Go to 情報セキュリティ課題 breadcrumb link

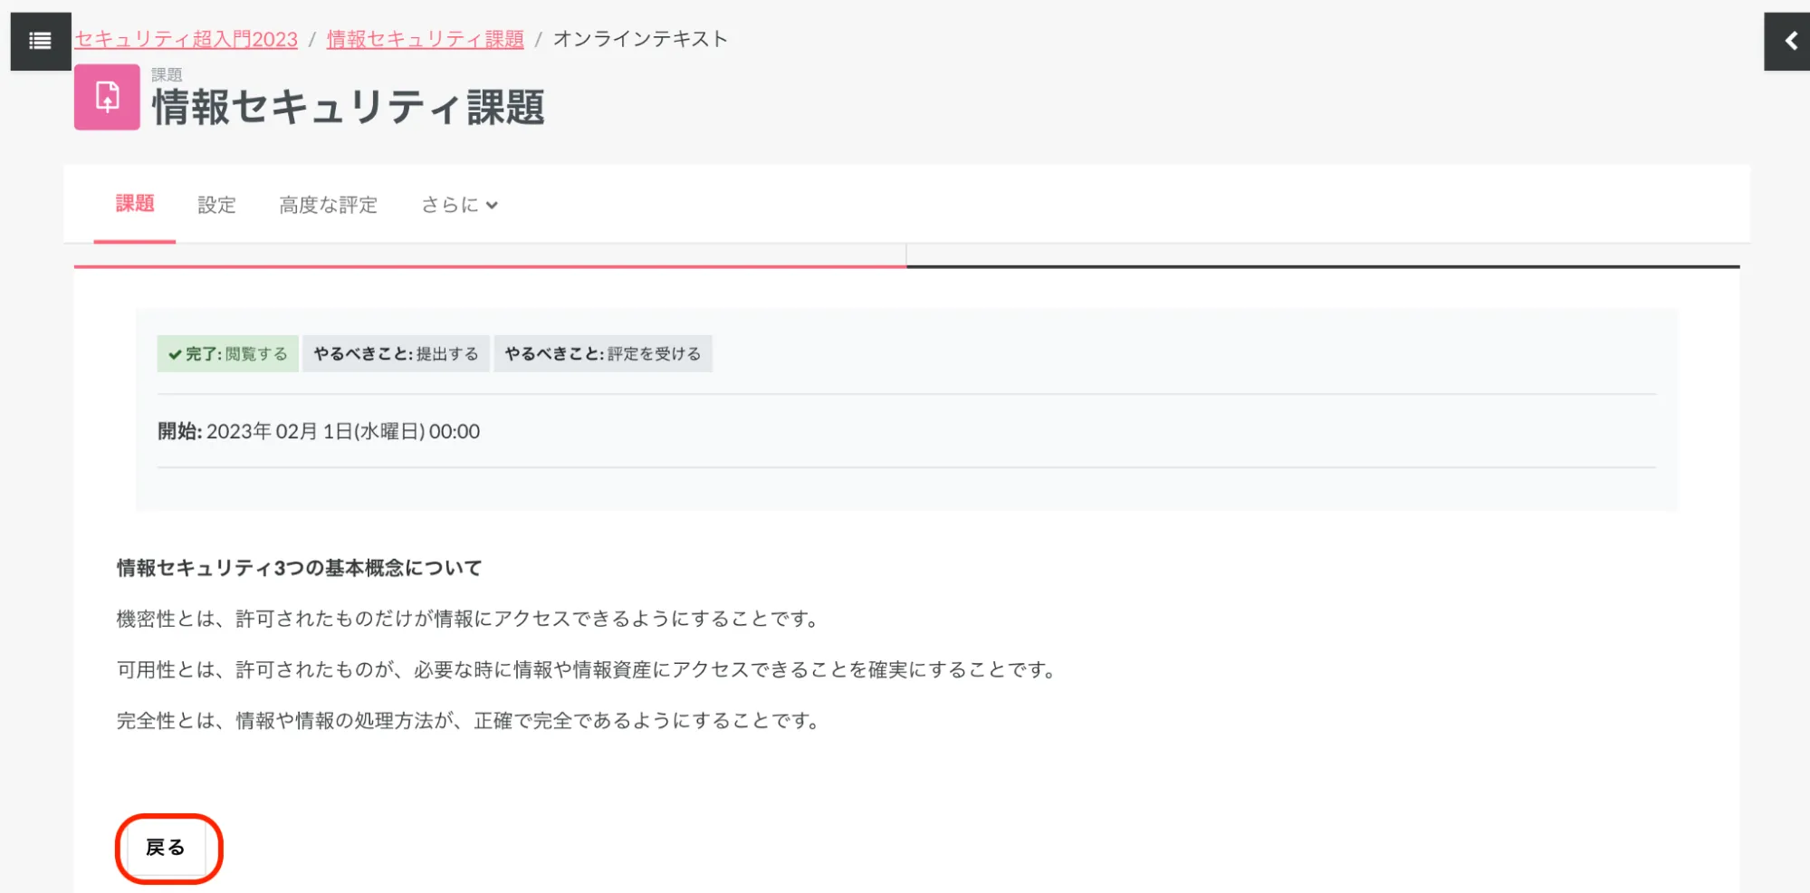click(x=425, y=40)
